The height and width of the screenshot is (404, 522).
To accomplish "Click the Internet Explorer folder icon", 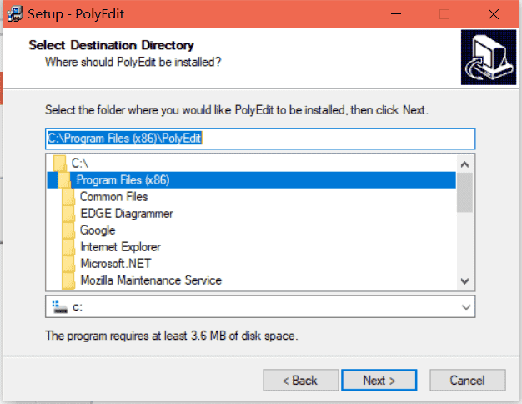I will [x=68, y=247].
